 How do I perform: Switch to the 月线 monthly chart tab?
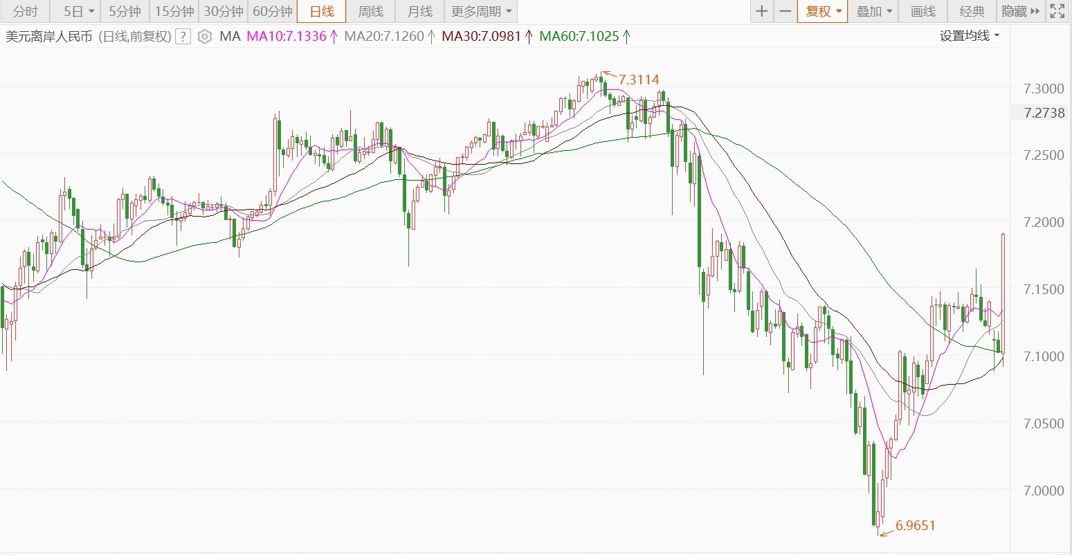click(419, 11)
